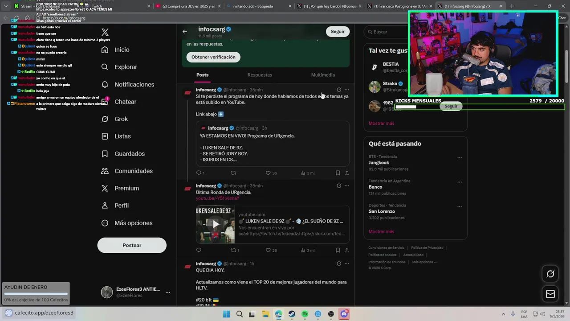Screen dimensions: 570x321
Task: Reply to the Última Ronda de URgencia post
Action: (x=199, y=250)
